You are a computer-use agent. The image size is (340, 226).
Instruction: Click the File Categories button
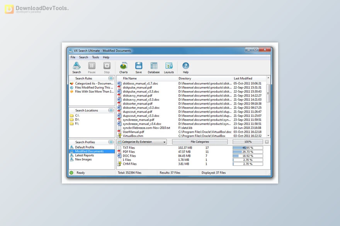pos(200,142)
